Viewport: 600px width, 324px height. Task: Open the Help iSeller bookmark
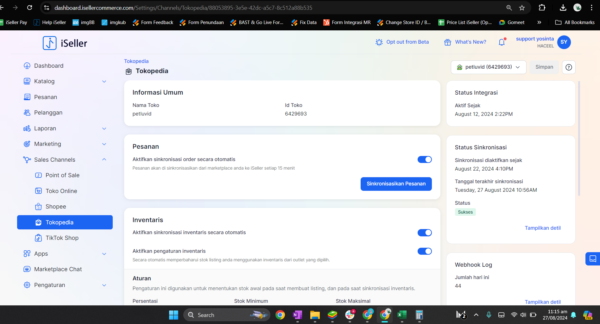(50, 22)
